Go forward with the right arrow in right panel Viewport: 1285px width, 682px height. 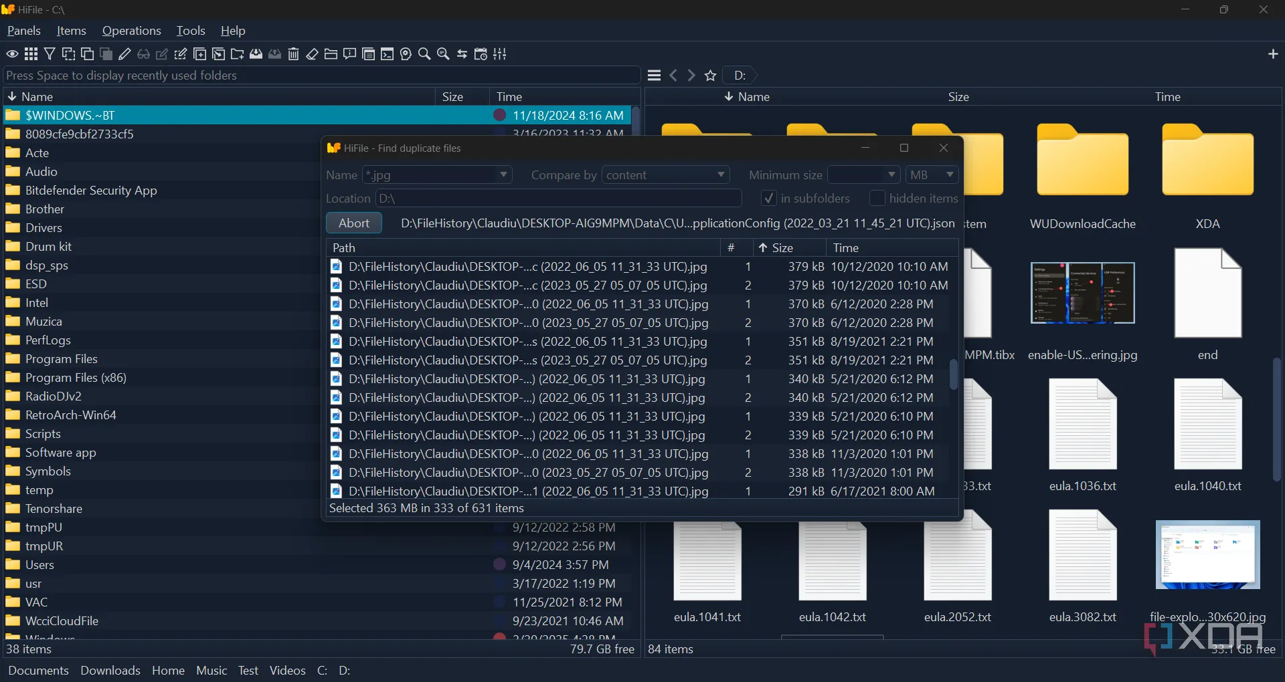692,76
